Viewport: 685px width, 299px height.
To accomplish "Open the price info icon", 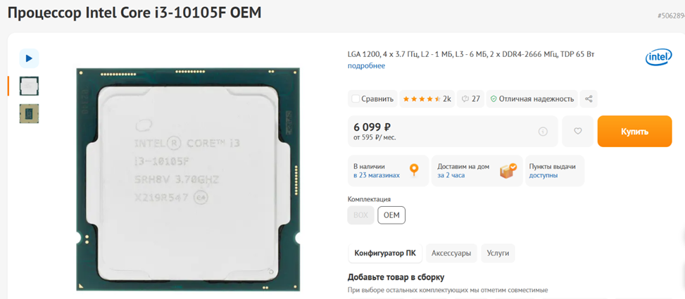I will click(x=543, y=131).
